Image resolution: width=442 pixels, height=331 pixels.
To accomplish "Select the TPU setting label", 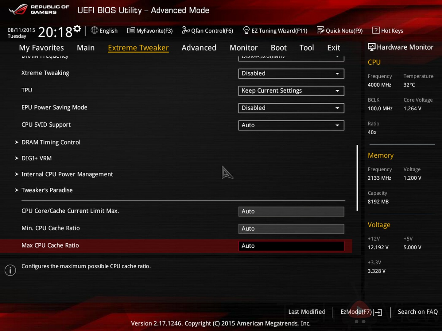I will (27, 90).
